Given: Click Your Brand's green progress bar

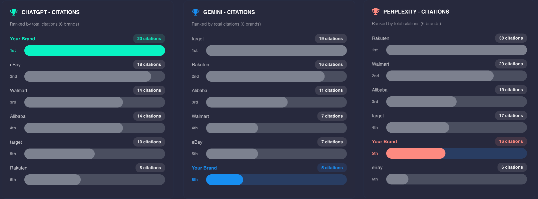Looking at the screenshot, I should click(x=95, y=50).
